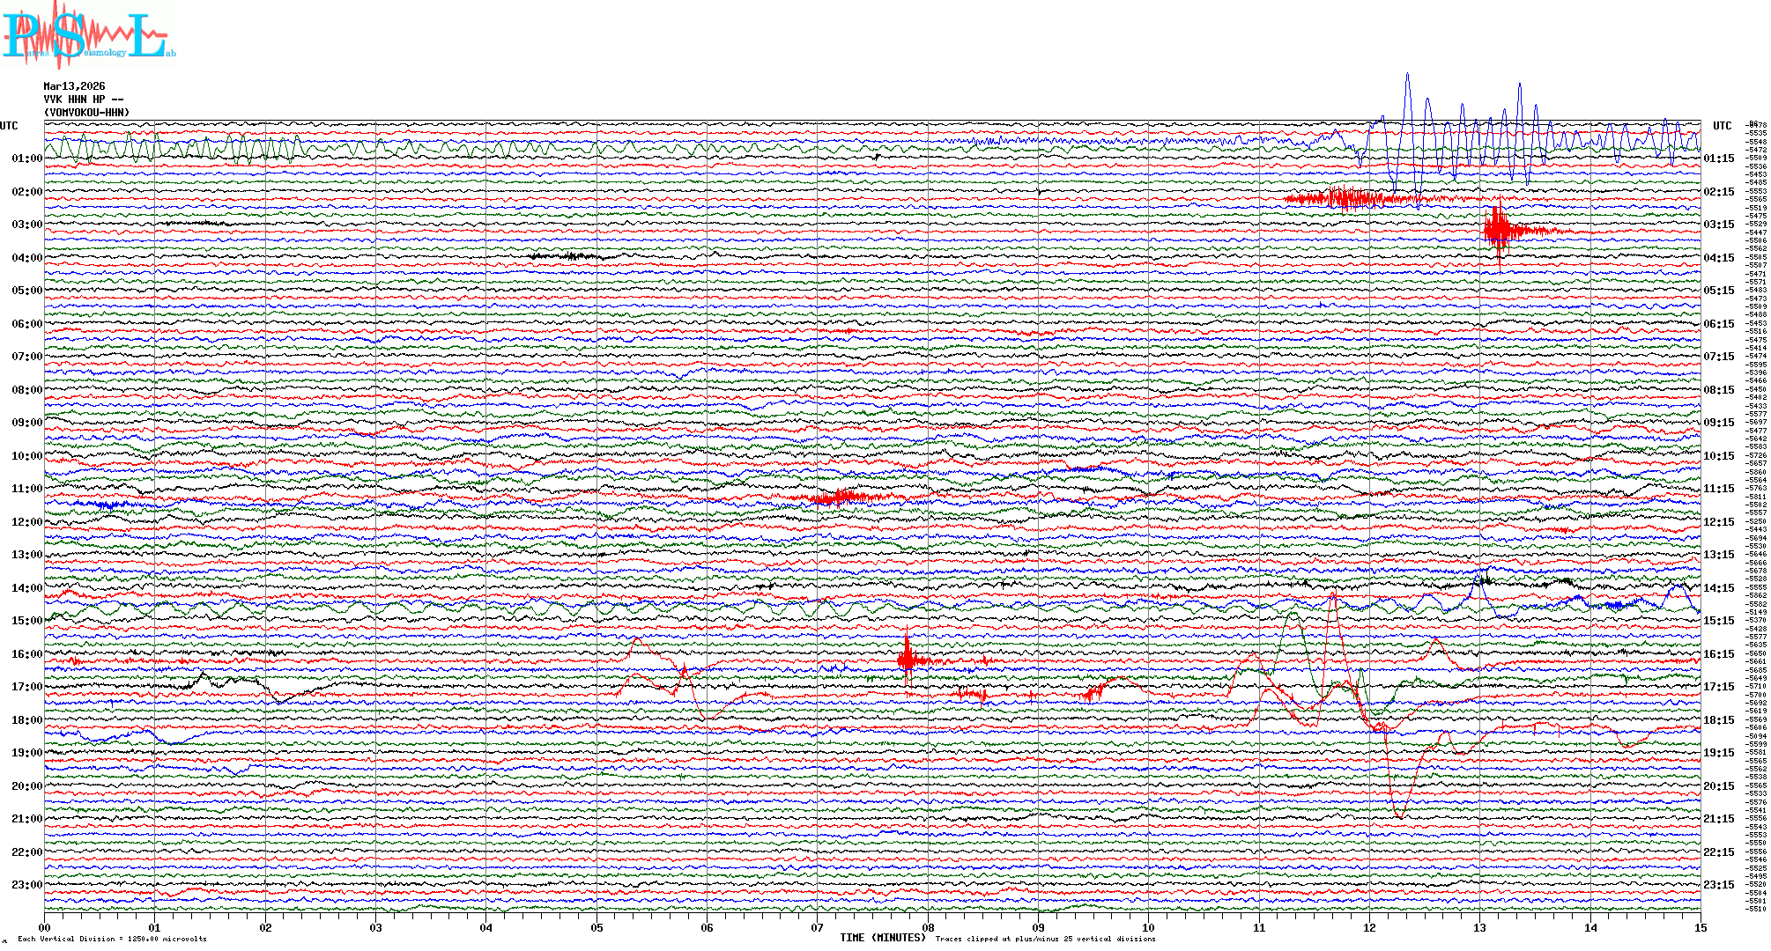Select the 23:00 hour label on left
The height and width of the screenshot is (951, 1771).
click(x=26, y=885)
